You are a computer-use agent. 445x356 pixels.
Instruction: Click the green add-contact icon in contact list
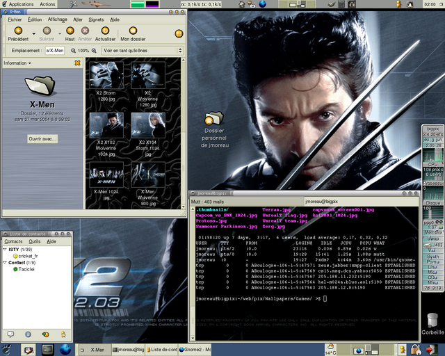[45, 334]
